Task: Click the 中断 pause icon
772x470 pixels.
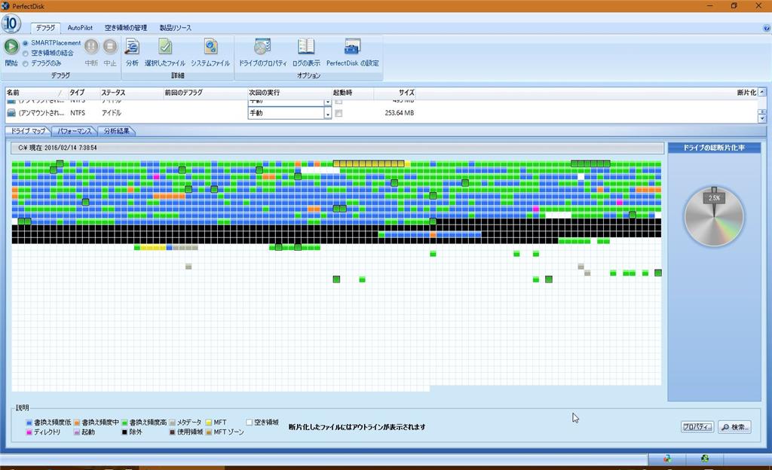Action: [x=91, y=46]
